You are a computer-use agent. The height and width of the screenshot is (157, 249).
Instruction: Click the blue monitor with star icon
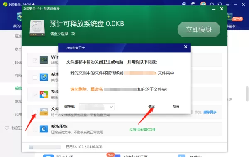[44, 77]
